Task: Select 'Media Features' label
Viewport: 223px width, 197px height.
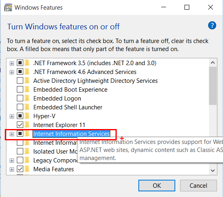Action: [x=54, y=169]
